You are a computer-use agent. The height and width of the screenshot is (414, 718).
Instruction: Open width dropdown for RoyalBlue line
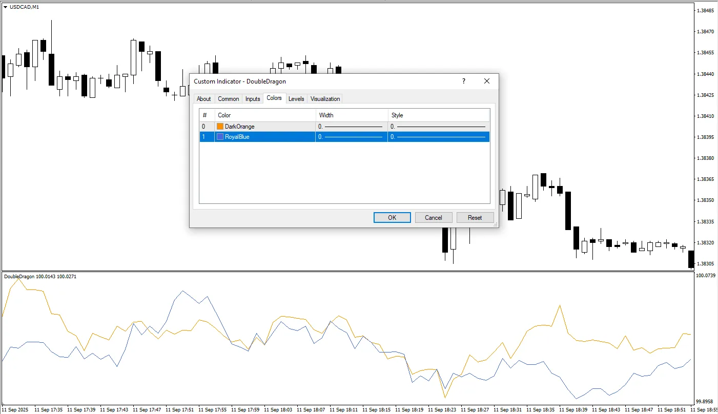(351, 137)
